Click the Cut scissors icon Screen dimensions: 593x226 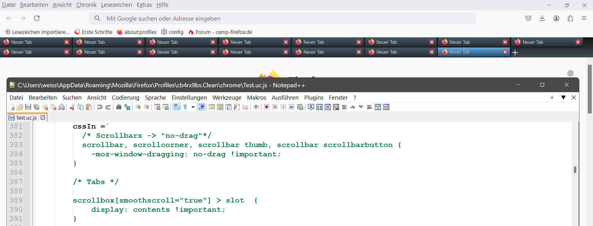(72, 107)
